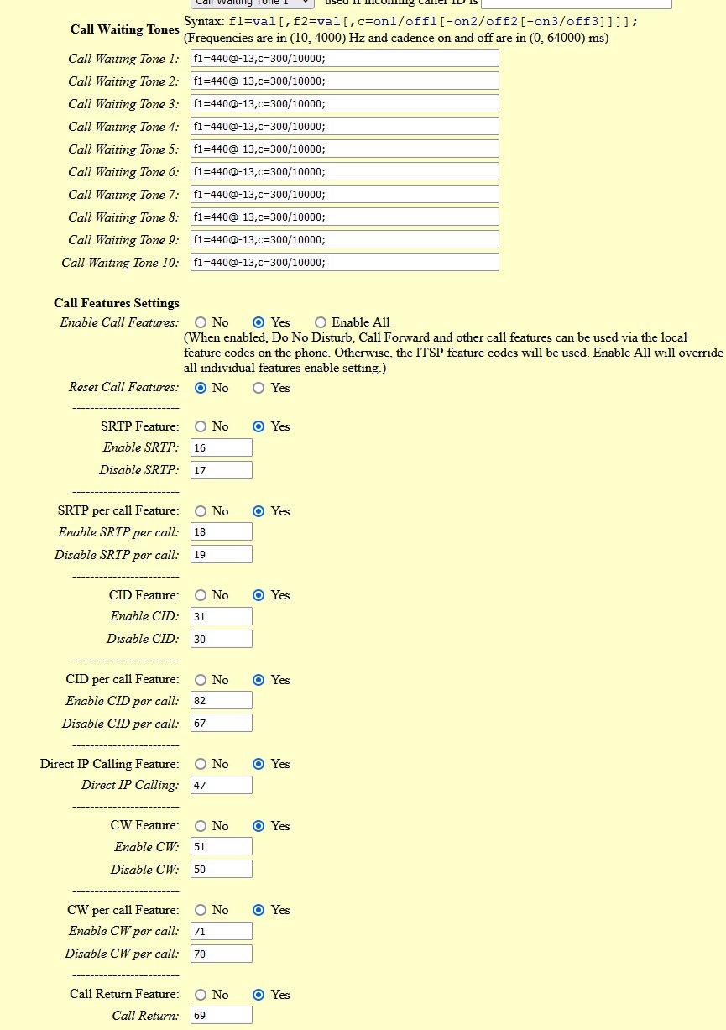Click the Direct IP Calling code field
The width and height of the screenshot is (726, 1030).
tap(222, 786)
